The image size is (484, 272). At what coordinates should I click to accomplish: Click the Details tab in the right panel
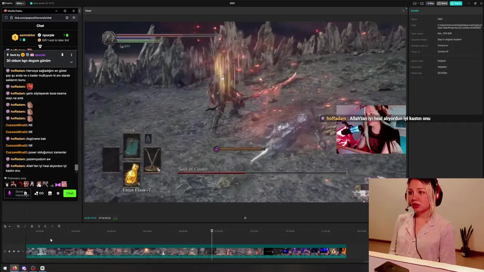[415, 11]
